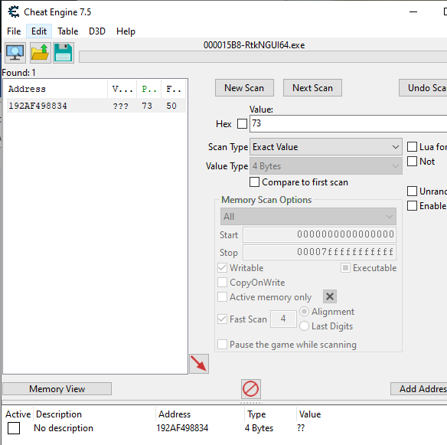This screenshot has height=445, width=447.
Task: Click the Description column header in address list
Action: pyautogui.click(x=94, y=414)
